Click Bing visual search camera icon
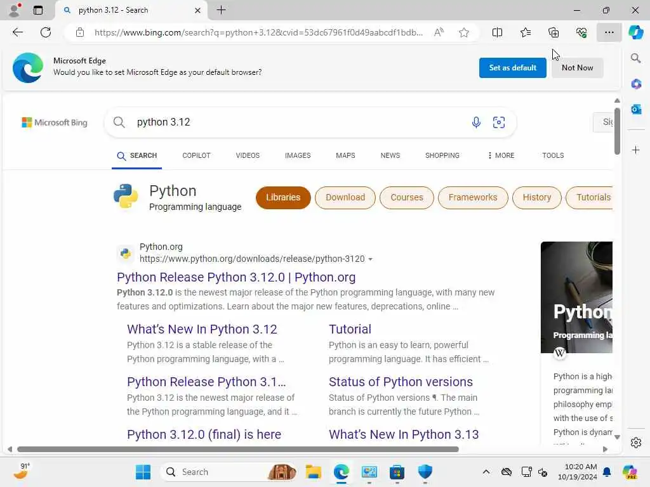The height and width of the screenshot is (487, 650). (x=499, y=122)
